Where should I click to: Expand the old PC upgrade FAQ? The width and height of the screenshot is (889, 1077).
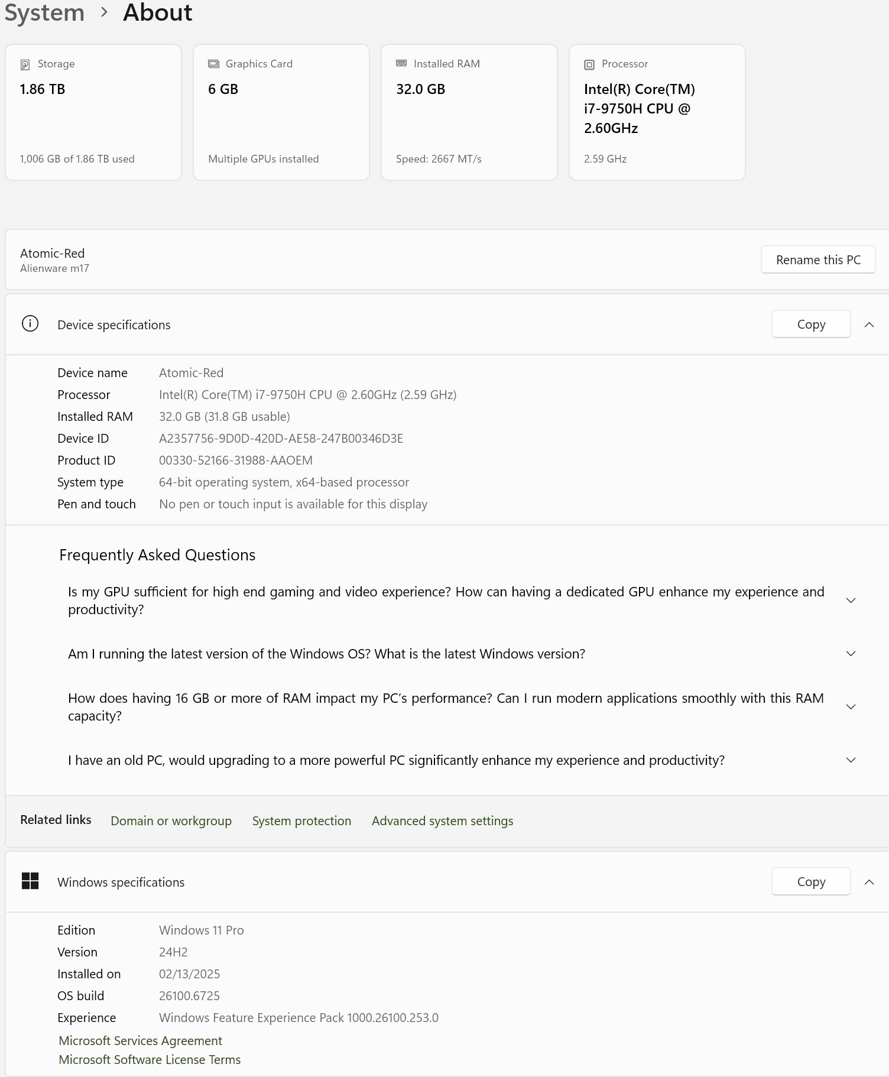click(851, 760)
